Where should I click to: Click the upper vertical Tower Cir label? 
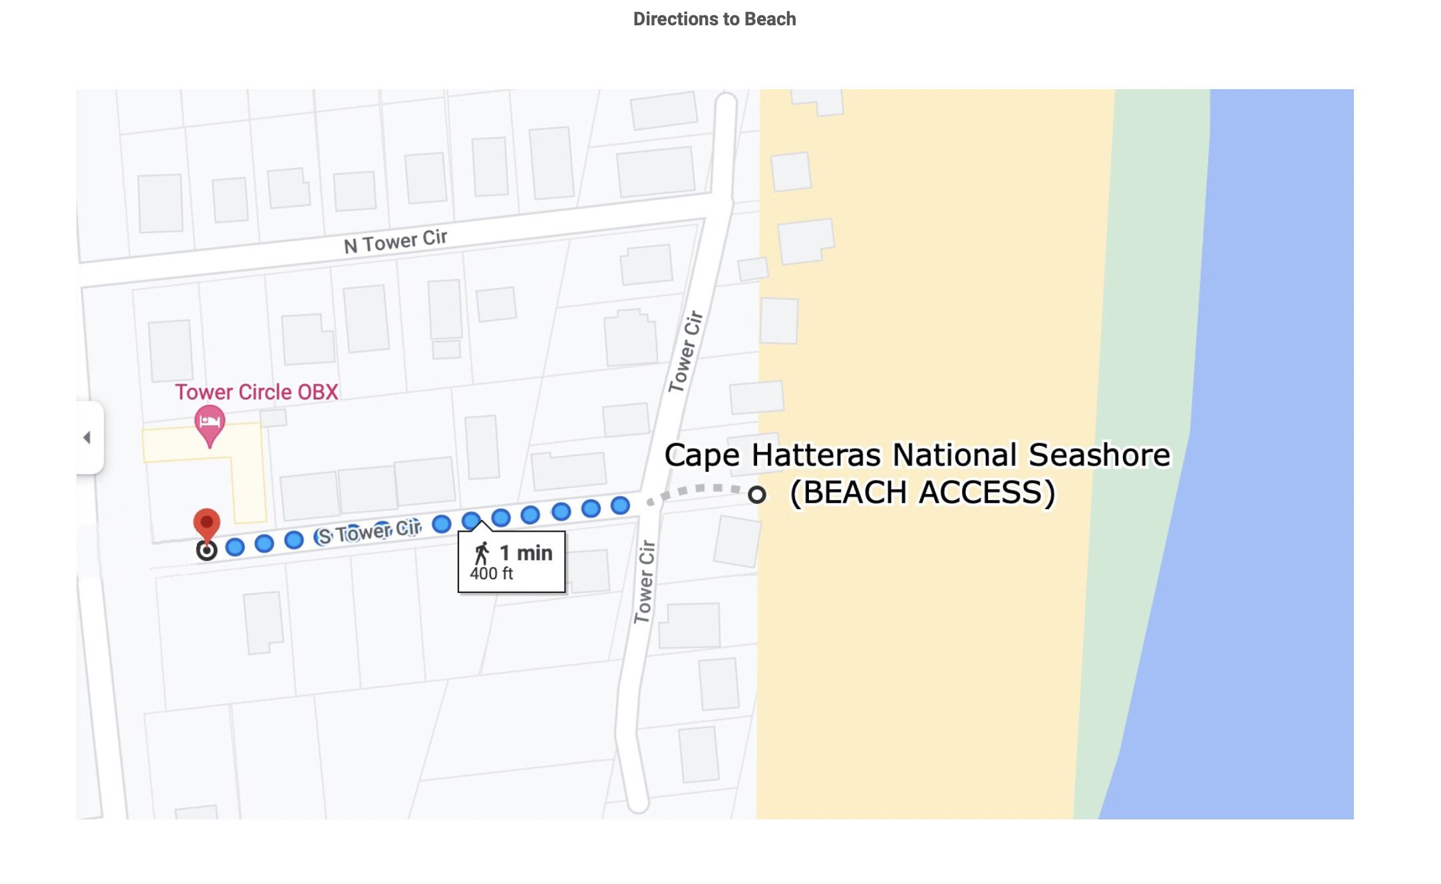pyautogui.click(x=685, y=351)
